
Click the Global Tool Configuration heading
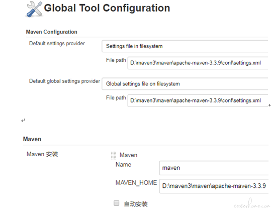point(107,8)
